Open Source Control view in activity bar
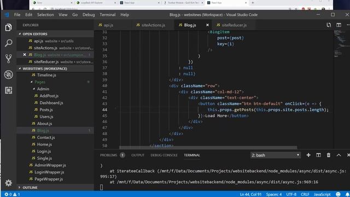The height and width of the screenshot is (197, 350). tap(9, 59)
